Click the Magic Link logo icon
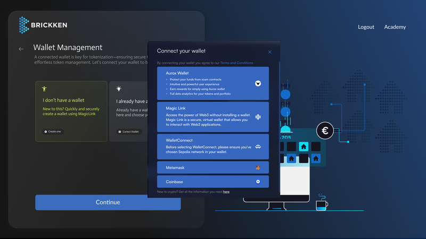Screen dimensions: 426x239 [x=258, y=117]
